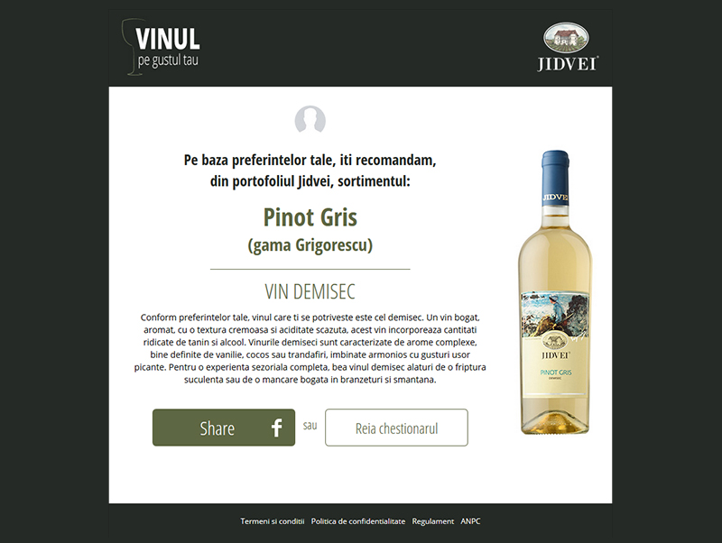Open the ANPC footer link

(x=470, y=521)
